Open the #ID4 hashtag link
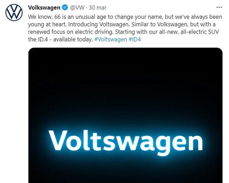 click(135, 39)
